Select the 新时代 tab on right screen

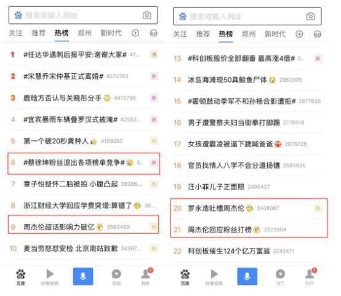[275, 34]
